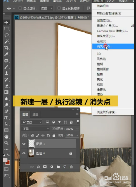Select the Move tool in the toolbar
Screen dimensions: 136x187
point(6,23)
